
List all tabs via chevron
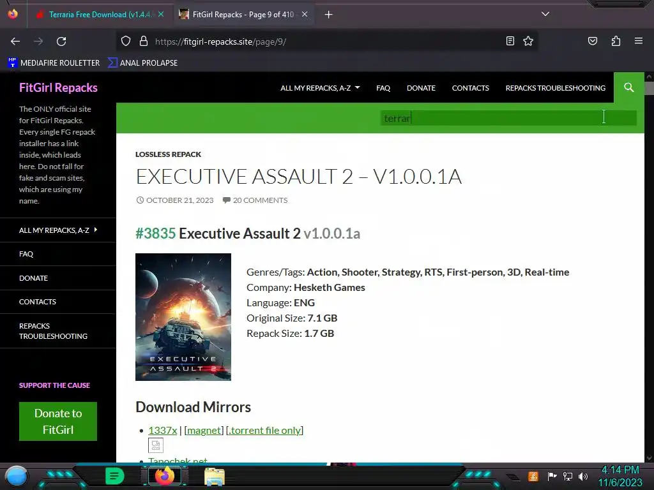(545, 14)
